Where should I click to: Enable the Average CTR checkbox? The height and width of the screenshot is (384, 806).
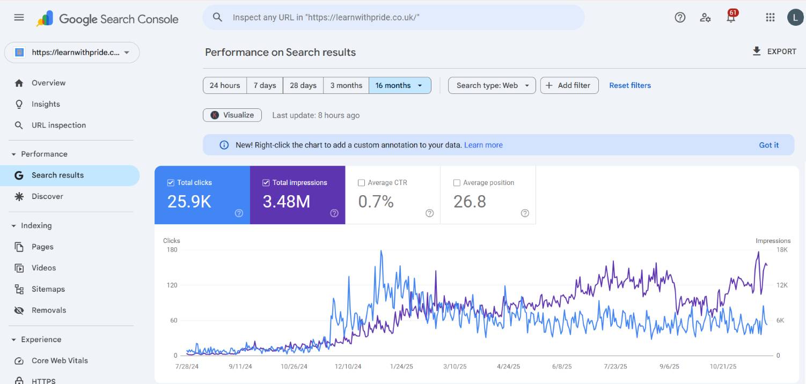pyautogui.click(x=361, y=183)
